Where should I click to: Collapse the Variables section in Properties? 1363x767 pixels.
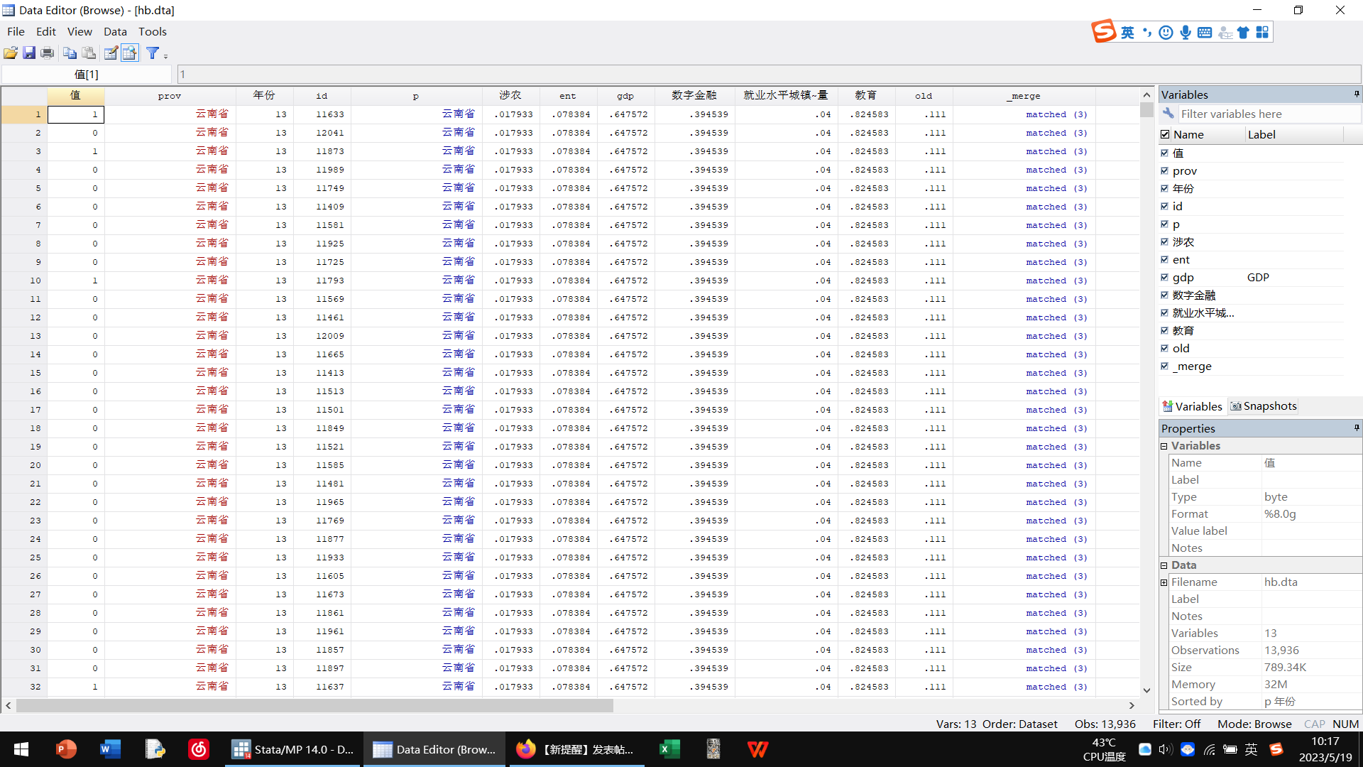1164,446
